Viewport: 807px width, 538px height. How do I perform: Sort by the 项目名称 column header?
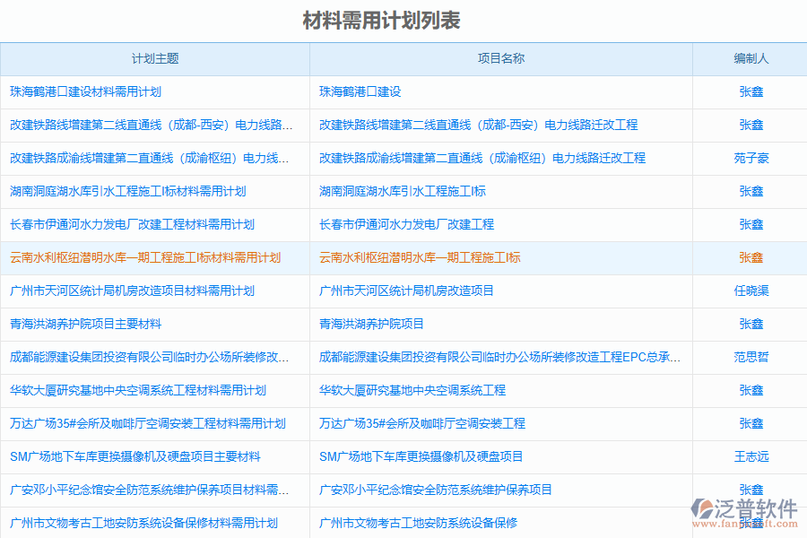point(499,58)
